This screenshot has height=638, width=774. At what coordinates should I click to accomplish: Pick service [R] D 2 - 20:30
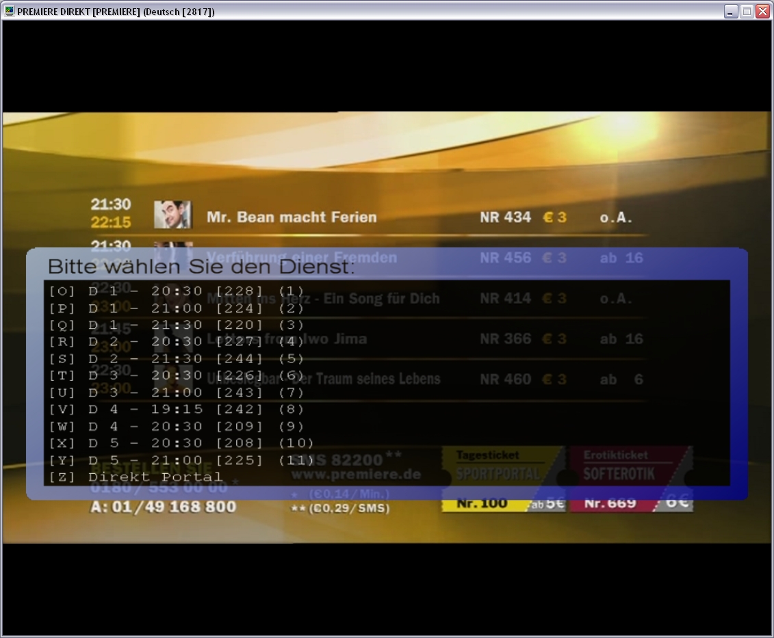[177, 342]
